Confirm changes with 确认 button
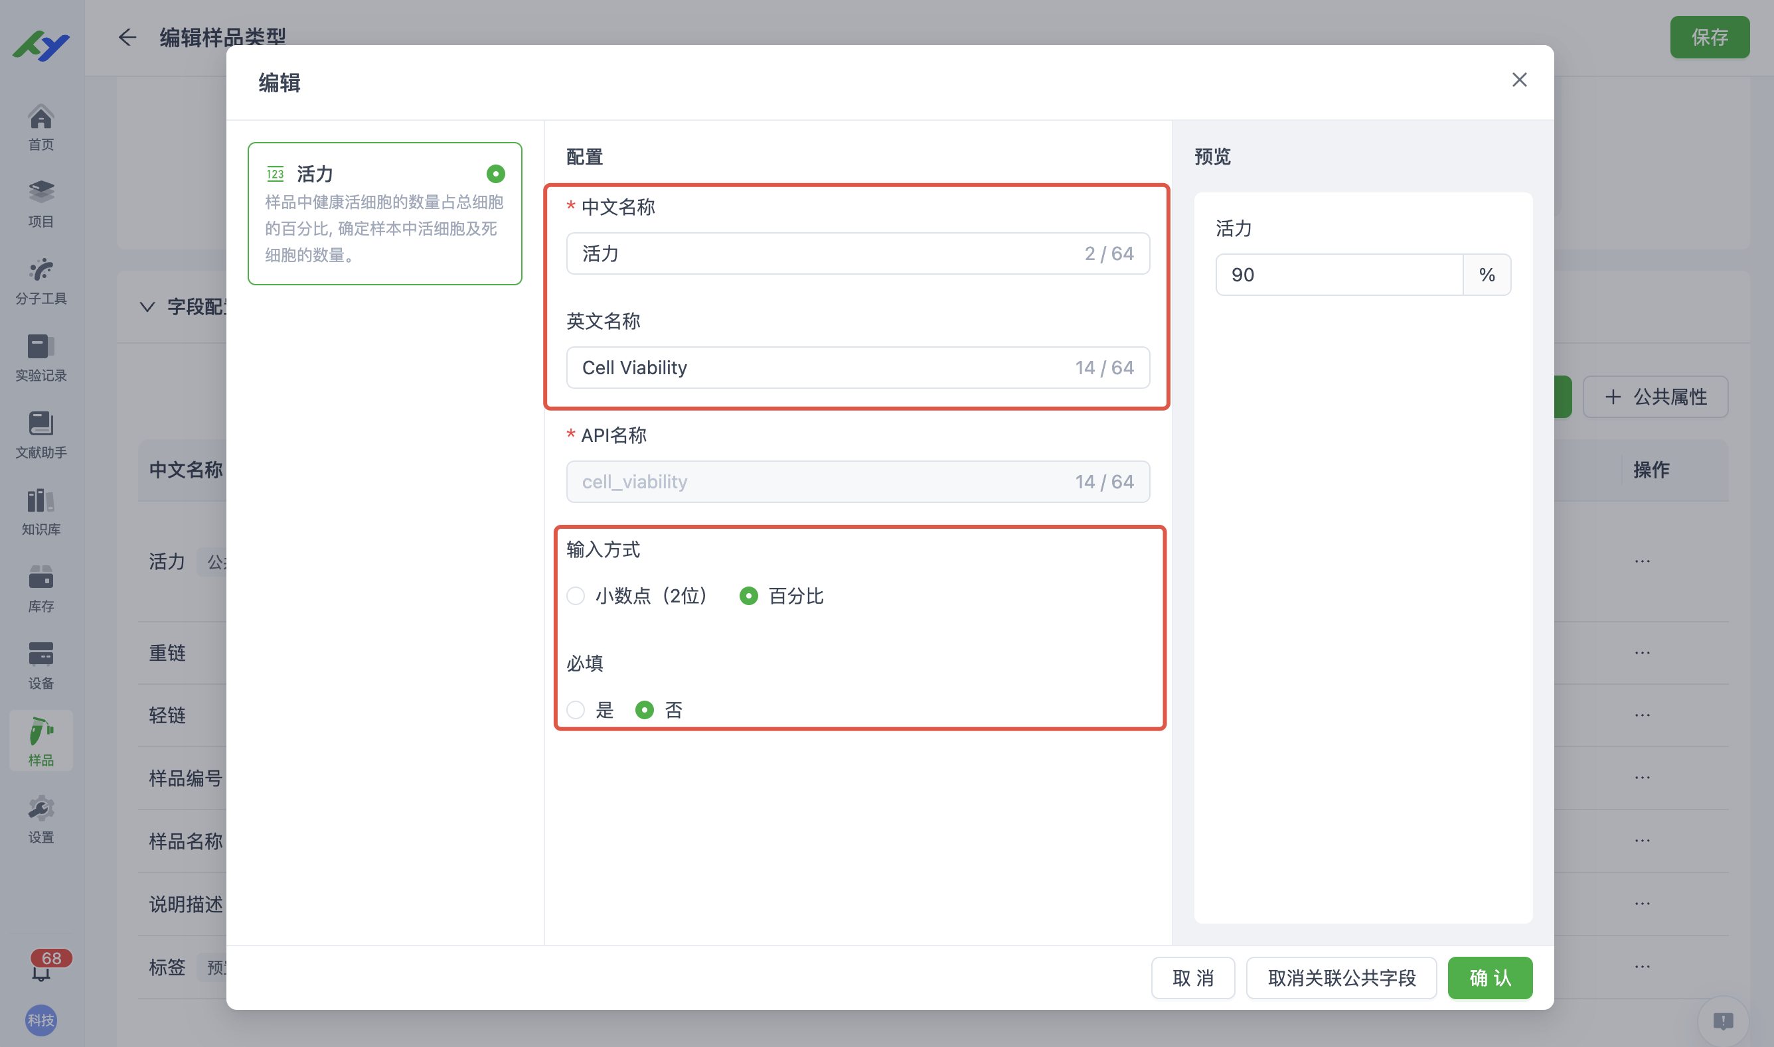 [x=1490, y=979]
